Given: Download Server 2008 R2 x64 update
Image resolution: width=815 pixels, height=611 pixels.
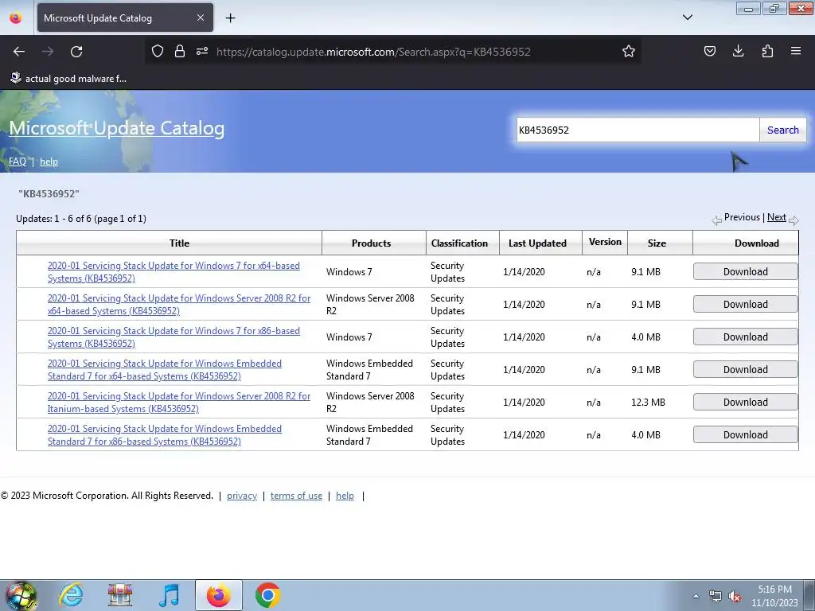Looking at the screenshot, I should pyautogui.click(x=745, y=305).
